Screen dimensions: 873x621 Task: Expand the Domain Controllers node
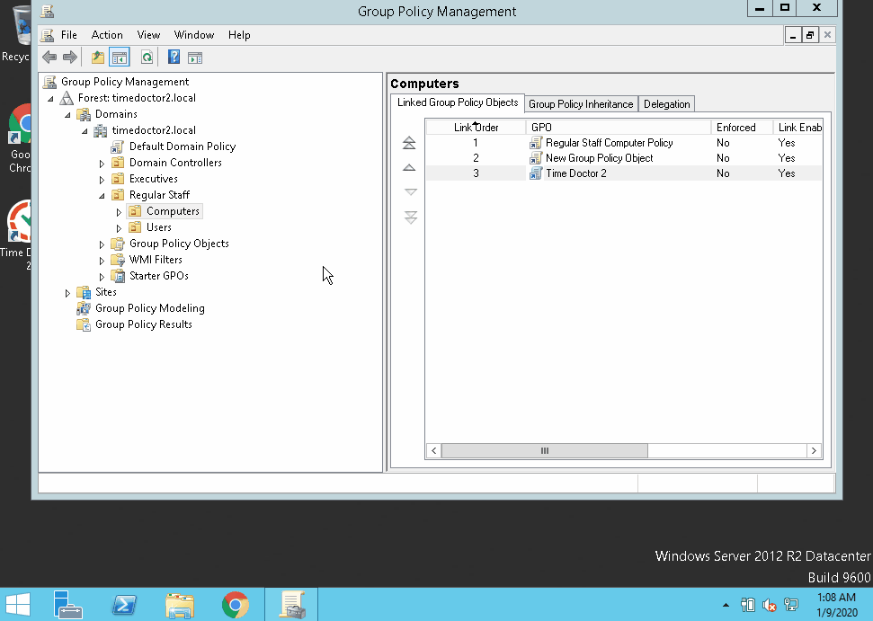102,162
